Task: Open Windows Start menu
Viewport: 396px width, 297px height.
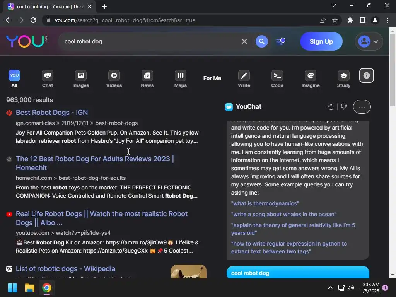Action: point(12,288)
